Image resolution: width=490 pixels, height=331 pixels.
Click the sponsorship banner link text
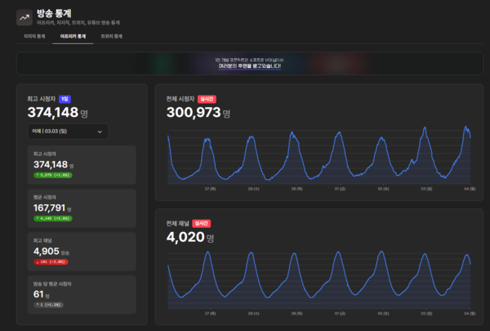(243, 65)
